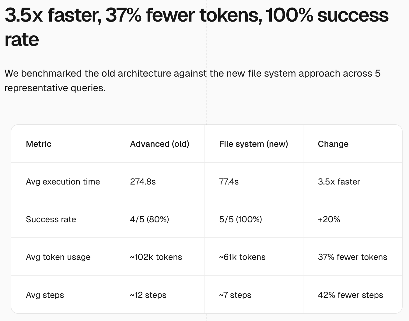Click the "274.8s" table cell
Viewport: 409px width, 321px height.
143,181
